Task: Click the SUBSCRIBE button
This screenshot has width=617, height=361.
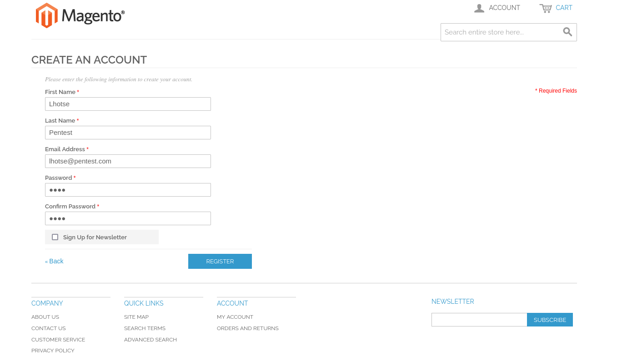Action: coord(550,320)
